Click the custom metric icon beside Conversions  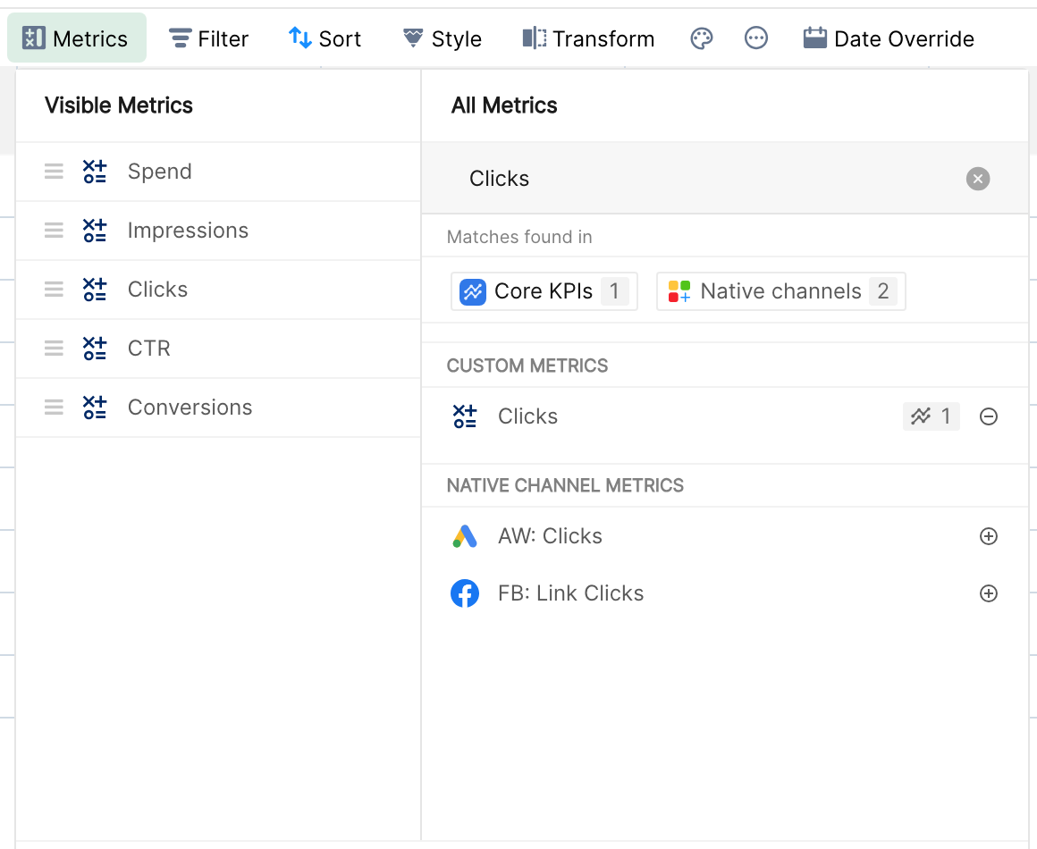point(95,408)
